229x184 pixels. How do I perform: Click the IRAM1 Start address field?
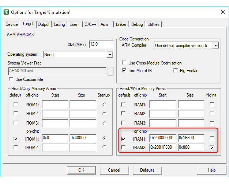162,138
